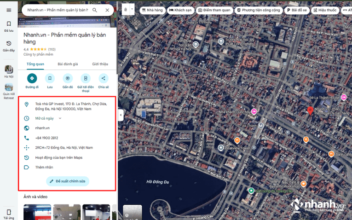Click the Đề xuất chỉnh sửa button
This screenshot has height=220, width=352.
pyautogui.click(x=68, y=181)
